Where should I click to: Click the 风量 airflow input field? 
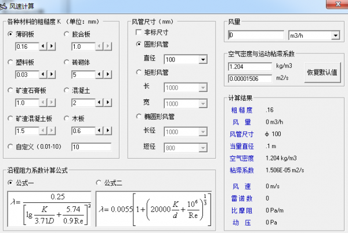(256, 35)
